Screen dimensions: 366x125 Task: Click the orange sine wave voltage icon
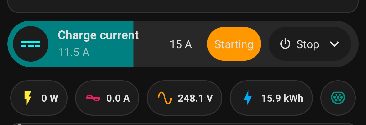click(x=165, y=98)
